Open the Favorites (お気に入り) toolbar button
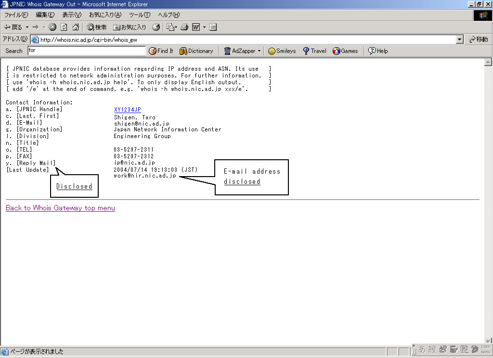 point(130,27)
